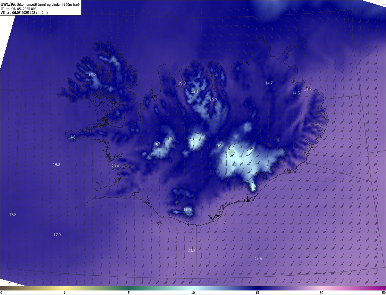Click the colorbar tick label 5

pyautogui.click(x=129, y=293)
